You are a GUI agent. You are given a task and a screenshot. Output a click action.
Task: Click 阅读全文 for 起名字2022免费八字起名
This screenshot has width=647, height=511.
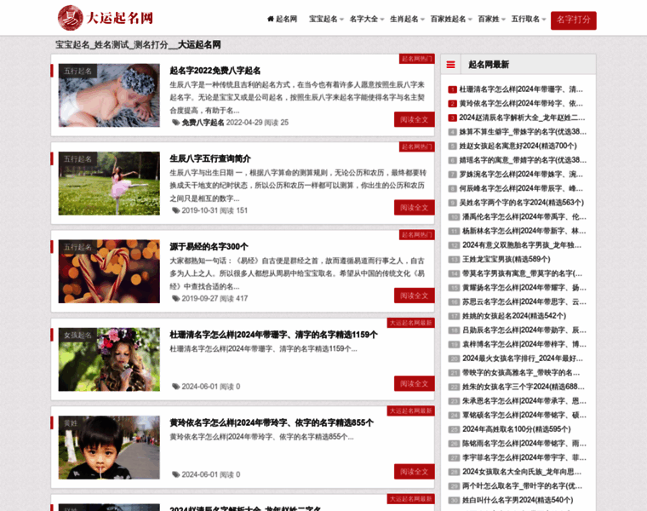[x=415, y=120]
